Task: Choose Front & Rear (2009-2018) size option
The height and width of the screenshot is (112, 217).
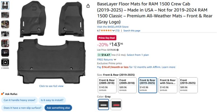Action: tap(107, 85)
